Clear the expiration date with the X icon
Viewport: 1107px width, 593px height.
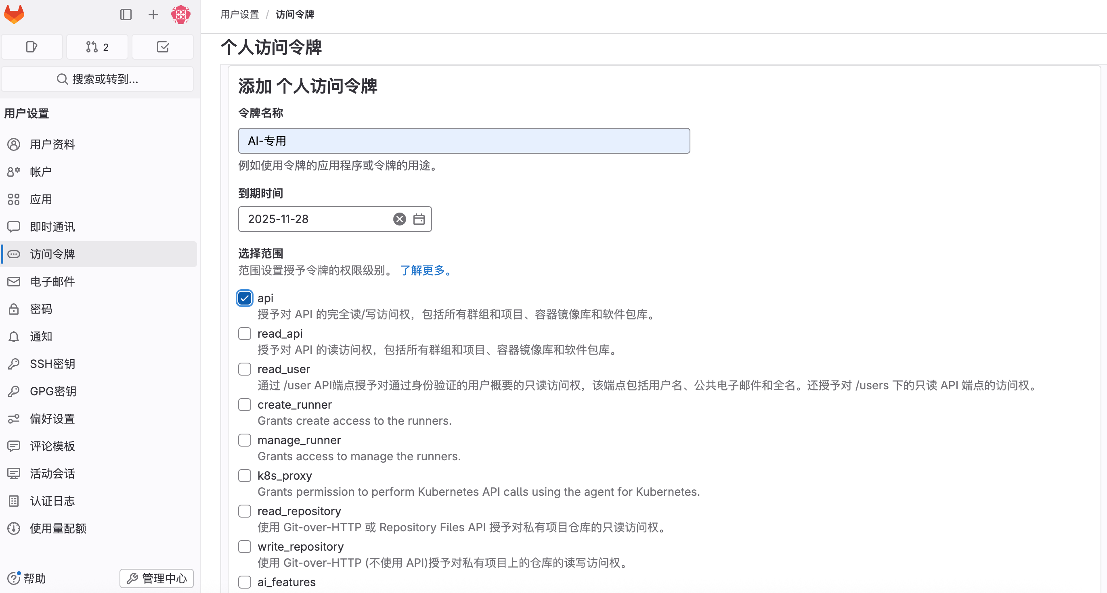[399, 219]
